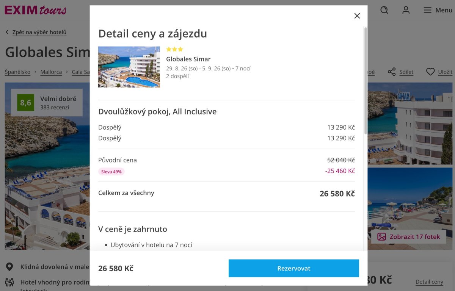
Task: Close the price detail dialog
Action: tap(357, 16)
